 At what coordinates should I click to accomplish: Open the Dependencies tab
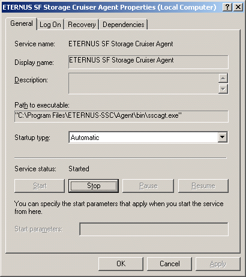pos(124,25)
